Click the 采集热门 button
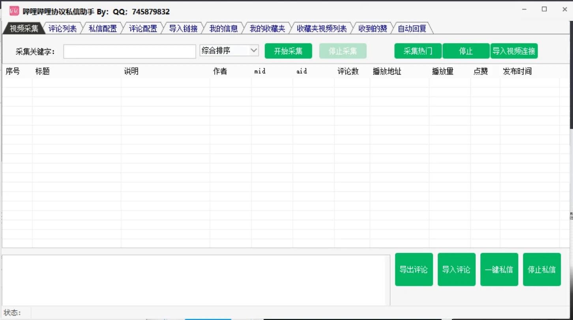Image resolution: width=573 pixels, height=320 pixels. pos(418,51)
